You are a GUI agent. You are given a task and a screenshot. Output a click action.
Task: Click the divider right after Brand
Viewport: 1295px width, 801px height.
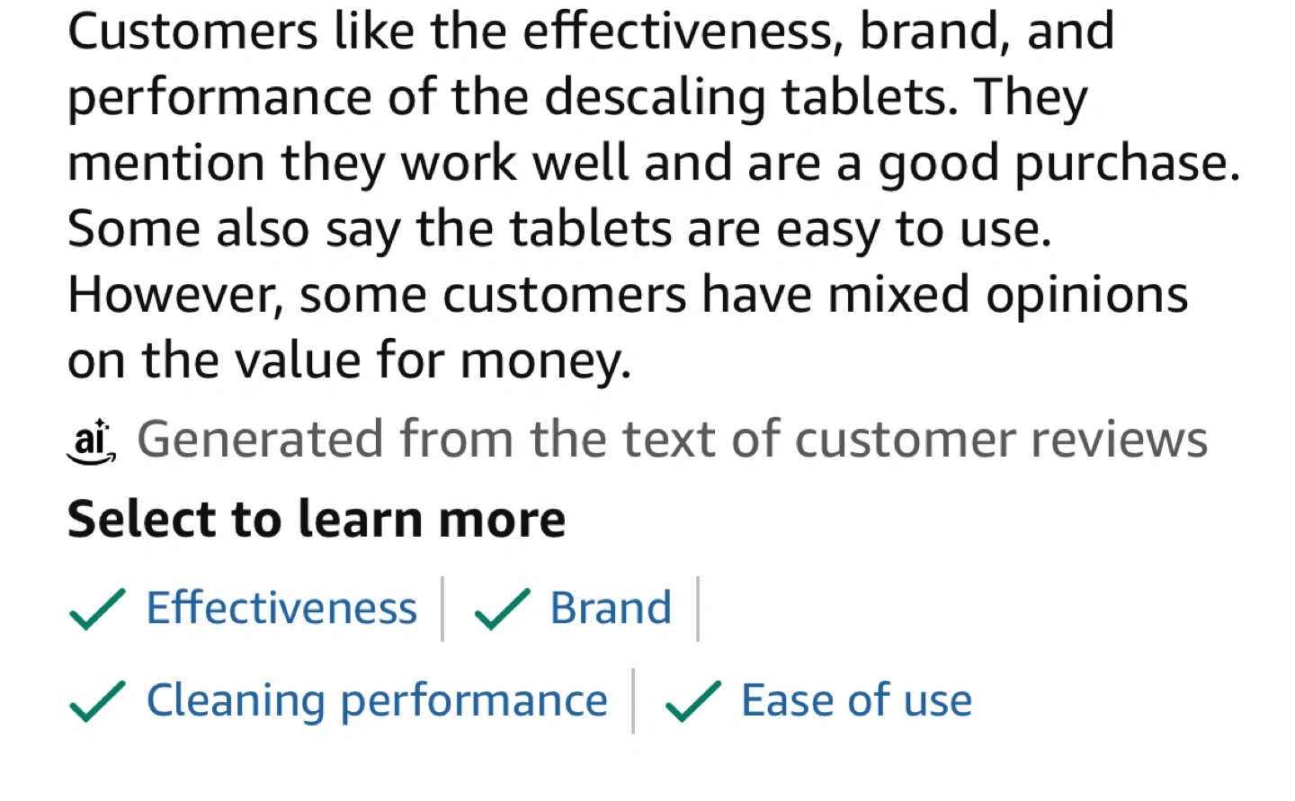[697, 609]
